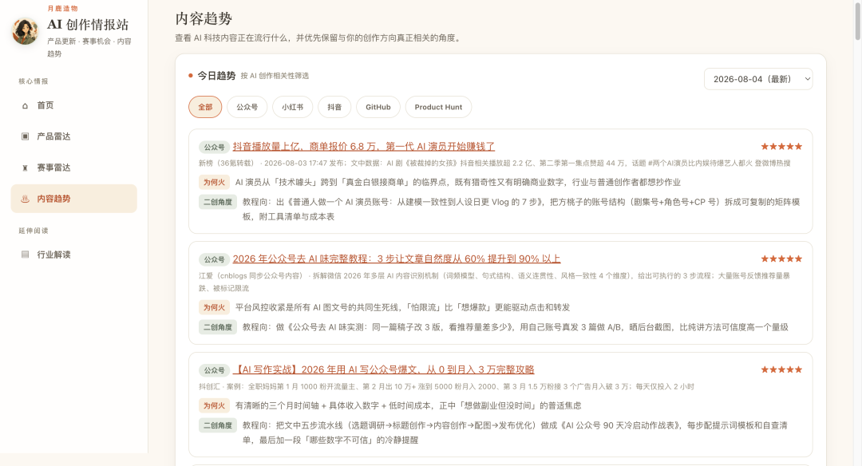The image size is (862, 466).
Task: Click 公众号 tag on 去 AI 味 card
Action: tap(214, 259)
